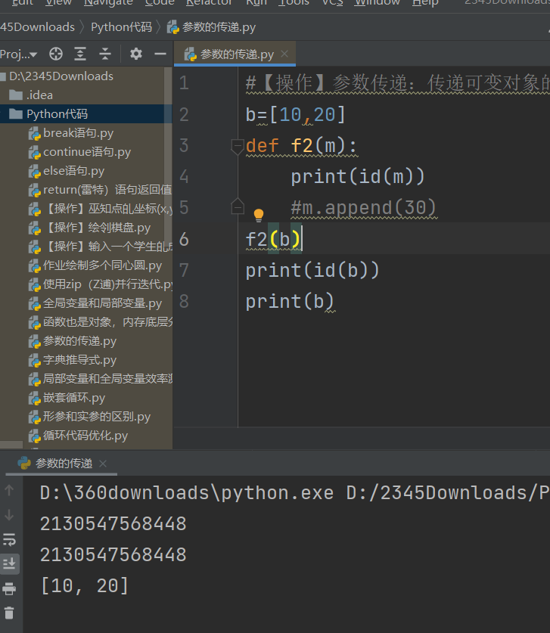Click the trash clear-all icon in Run console
This screenshot has width=550, height=633.
(x=9, y=613)
